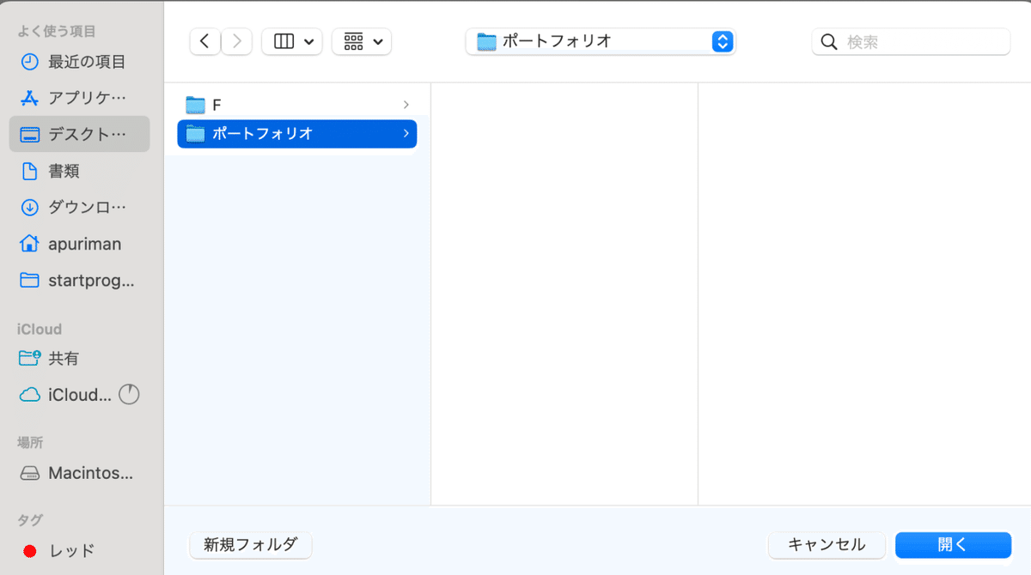Dismiss the dialog with キャンセル
Viewport: 1031px width, 575px height.
pos(827,545)
